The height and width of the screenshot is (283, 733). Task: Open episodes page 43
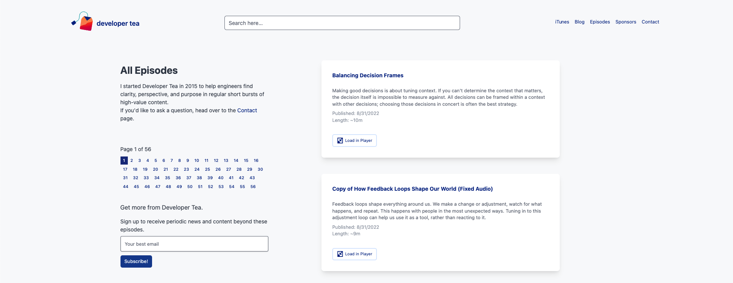pos(252,178)
